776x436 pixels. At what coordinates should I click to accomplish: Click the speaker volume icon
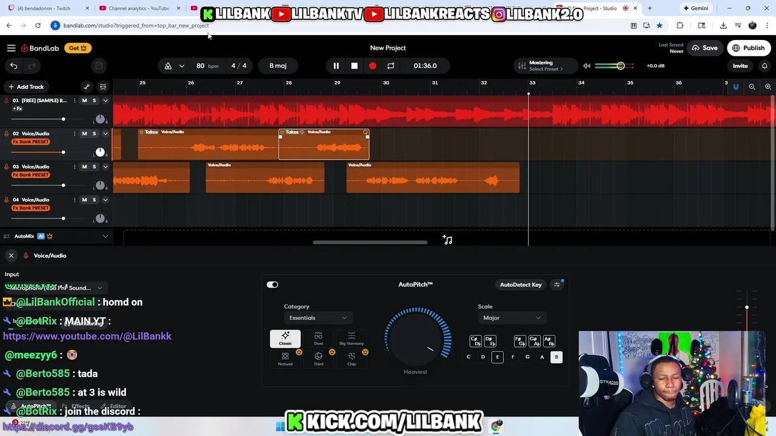[586, 65]
